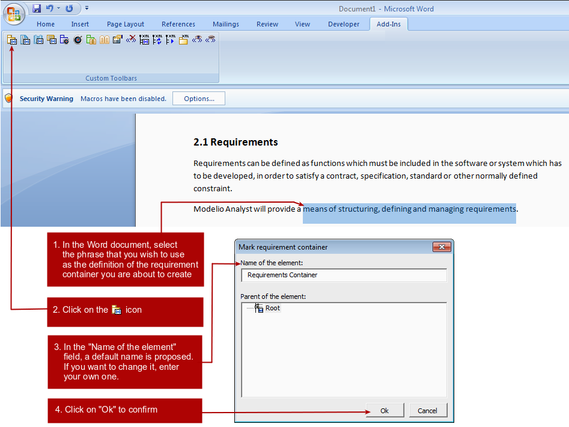Click Ok in Mark requirement container dialog
This screenshot has width=569, height=427.
[x=385, y=411]
